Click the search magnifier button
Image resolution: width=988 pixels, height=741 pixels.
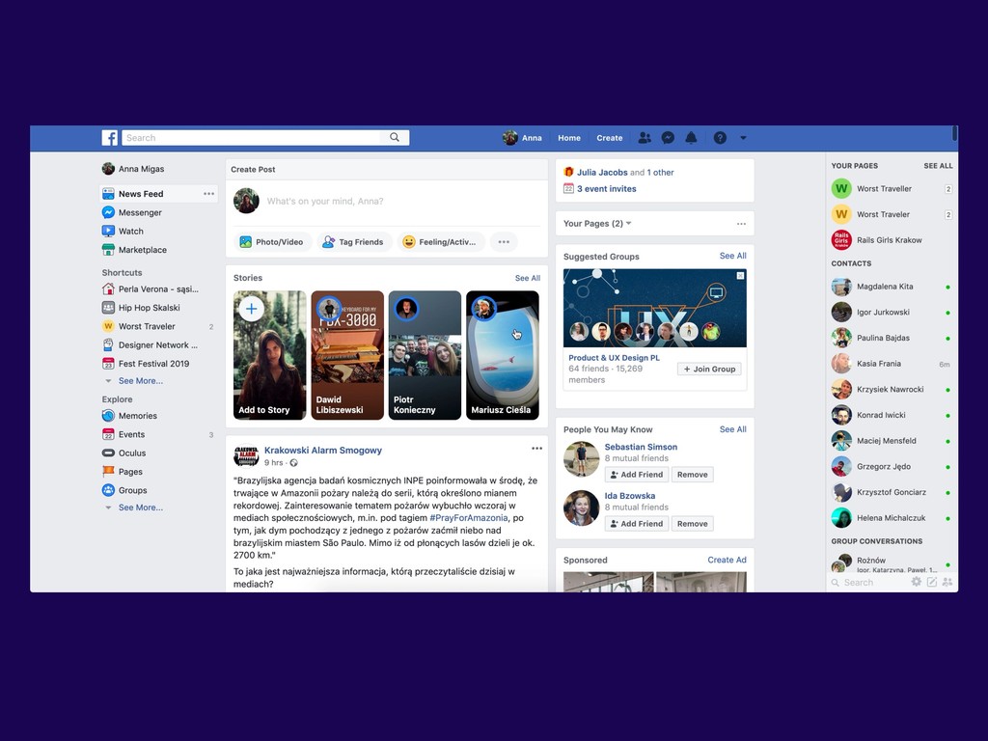pyautogui.click(x=395, y=137)
